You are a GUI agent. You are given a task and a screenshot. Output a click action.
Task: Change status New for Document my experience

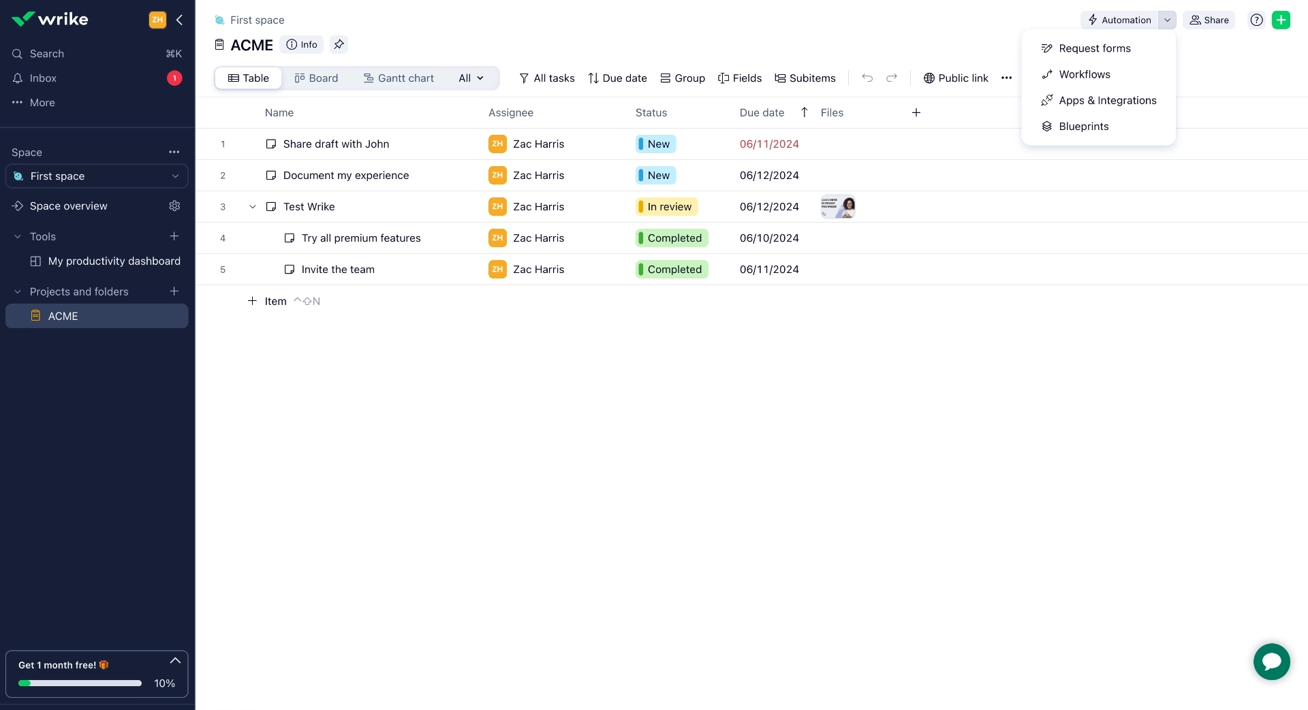click(656, 176)
